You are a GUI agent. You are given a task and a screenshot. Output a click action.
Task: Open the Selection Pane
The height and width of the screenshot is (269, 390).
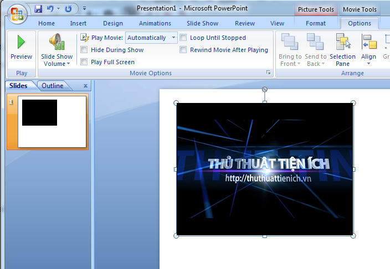click(342, 49)
